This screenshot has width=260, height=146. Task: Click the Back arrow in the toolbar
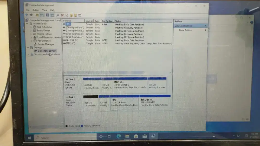(27, 15)
